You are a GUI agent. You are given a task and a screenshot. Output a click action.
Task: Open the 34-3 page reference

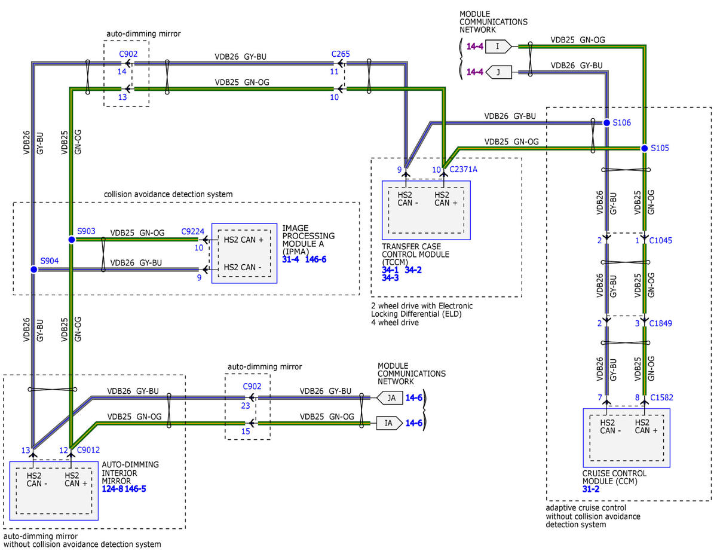click(390, 278)
